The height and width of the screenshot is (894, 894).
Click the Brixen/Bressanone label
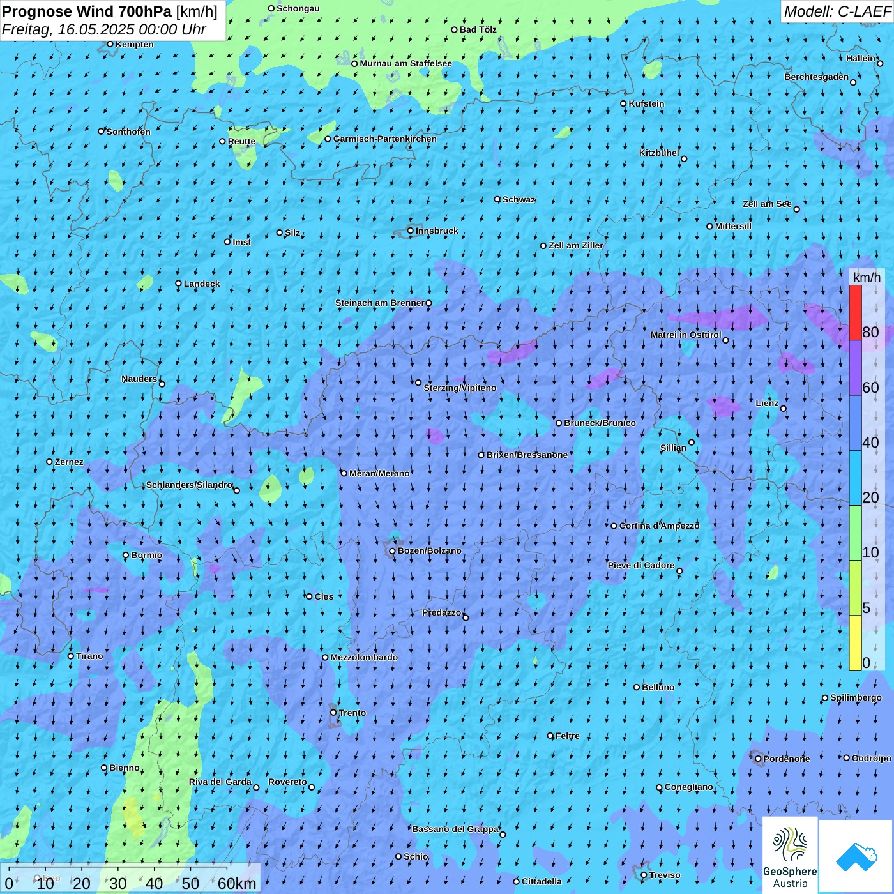(x=527, y=455)
